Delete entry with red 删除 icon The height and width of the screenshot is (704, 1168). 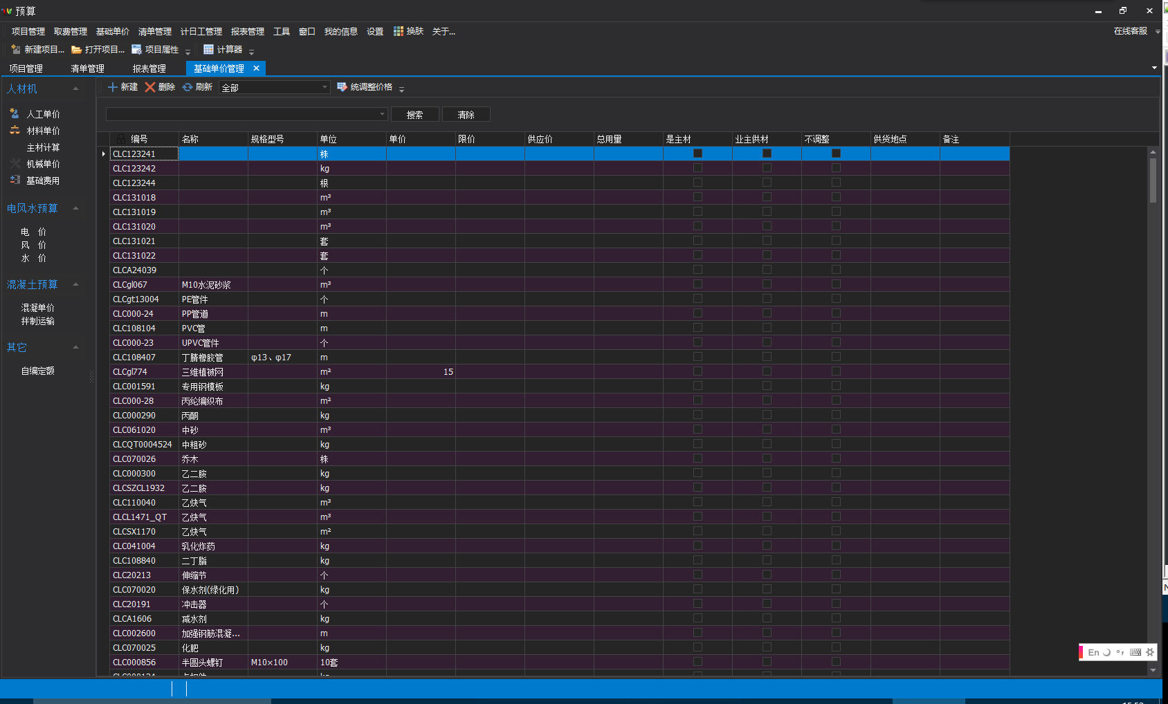[x=150, y=87]
